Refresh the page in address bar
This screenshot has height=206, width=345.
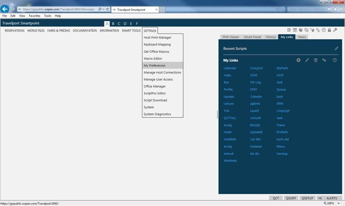pos(108,9)
